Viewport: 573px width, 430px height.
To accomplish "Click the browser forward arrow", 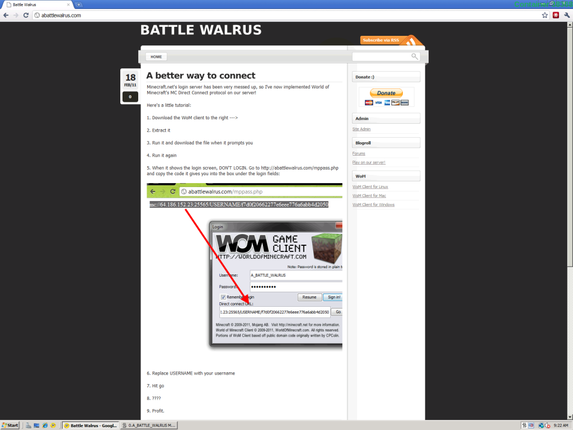I will [x=16, y=15].
